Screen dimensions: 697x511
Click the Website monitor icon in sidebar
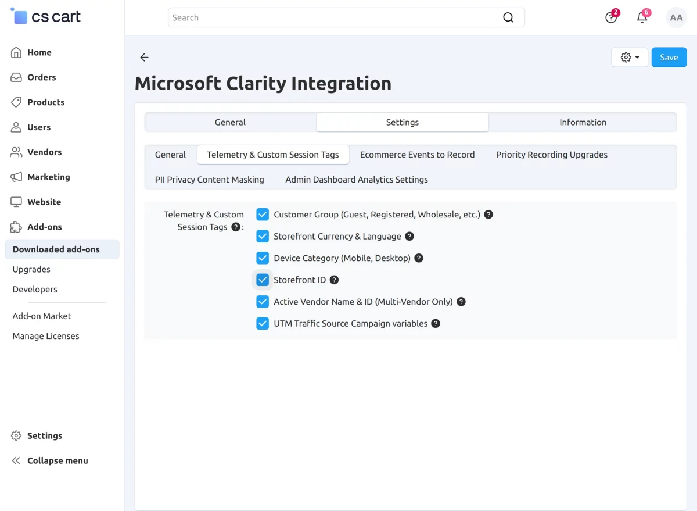click(16, 202)
